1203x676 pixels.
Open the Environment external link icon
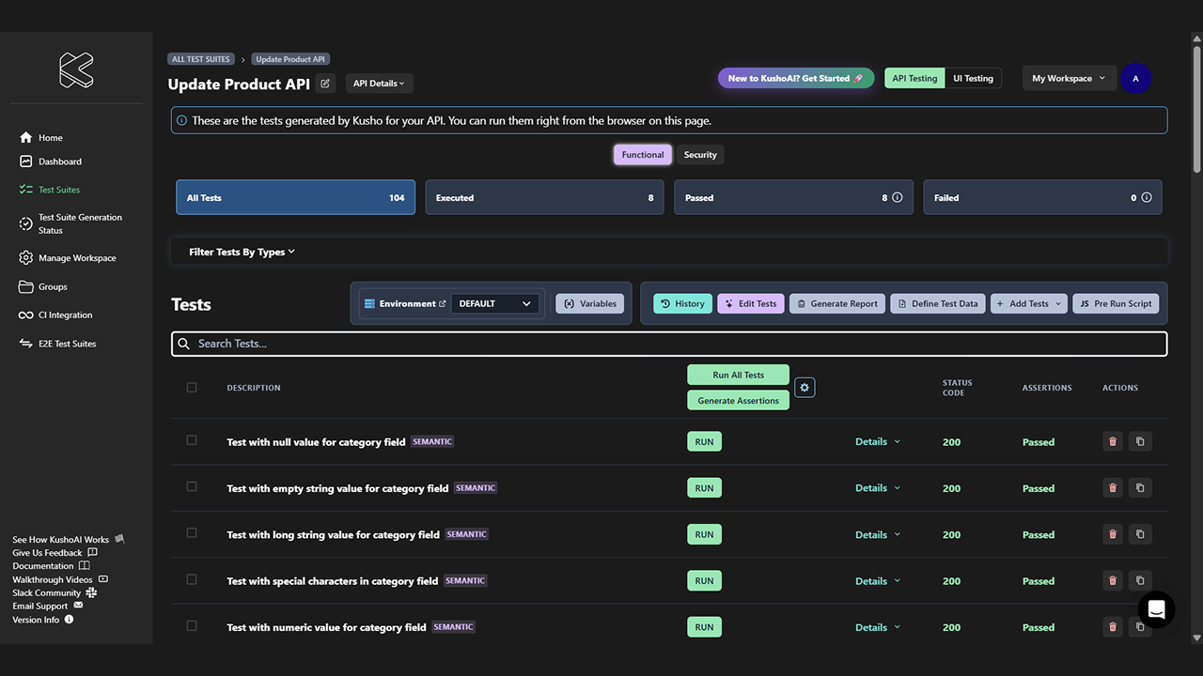[x=442, y=304]
